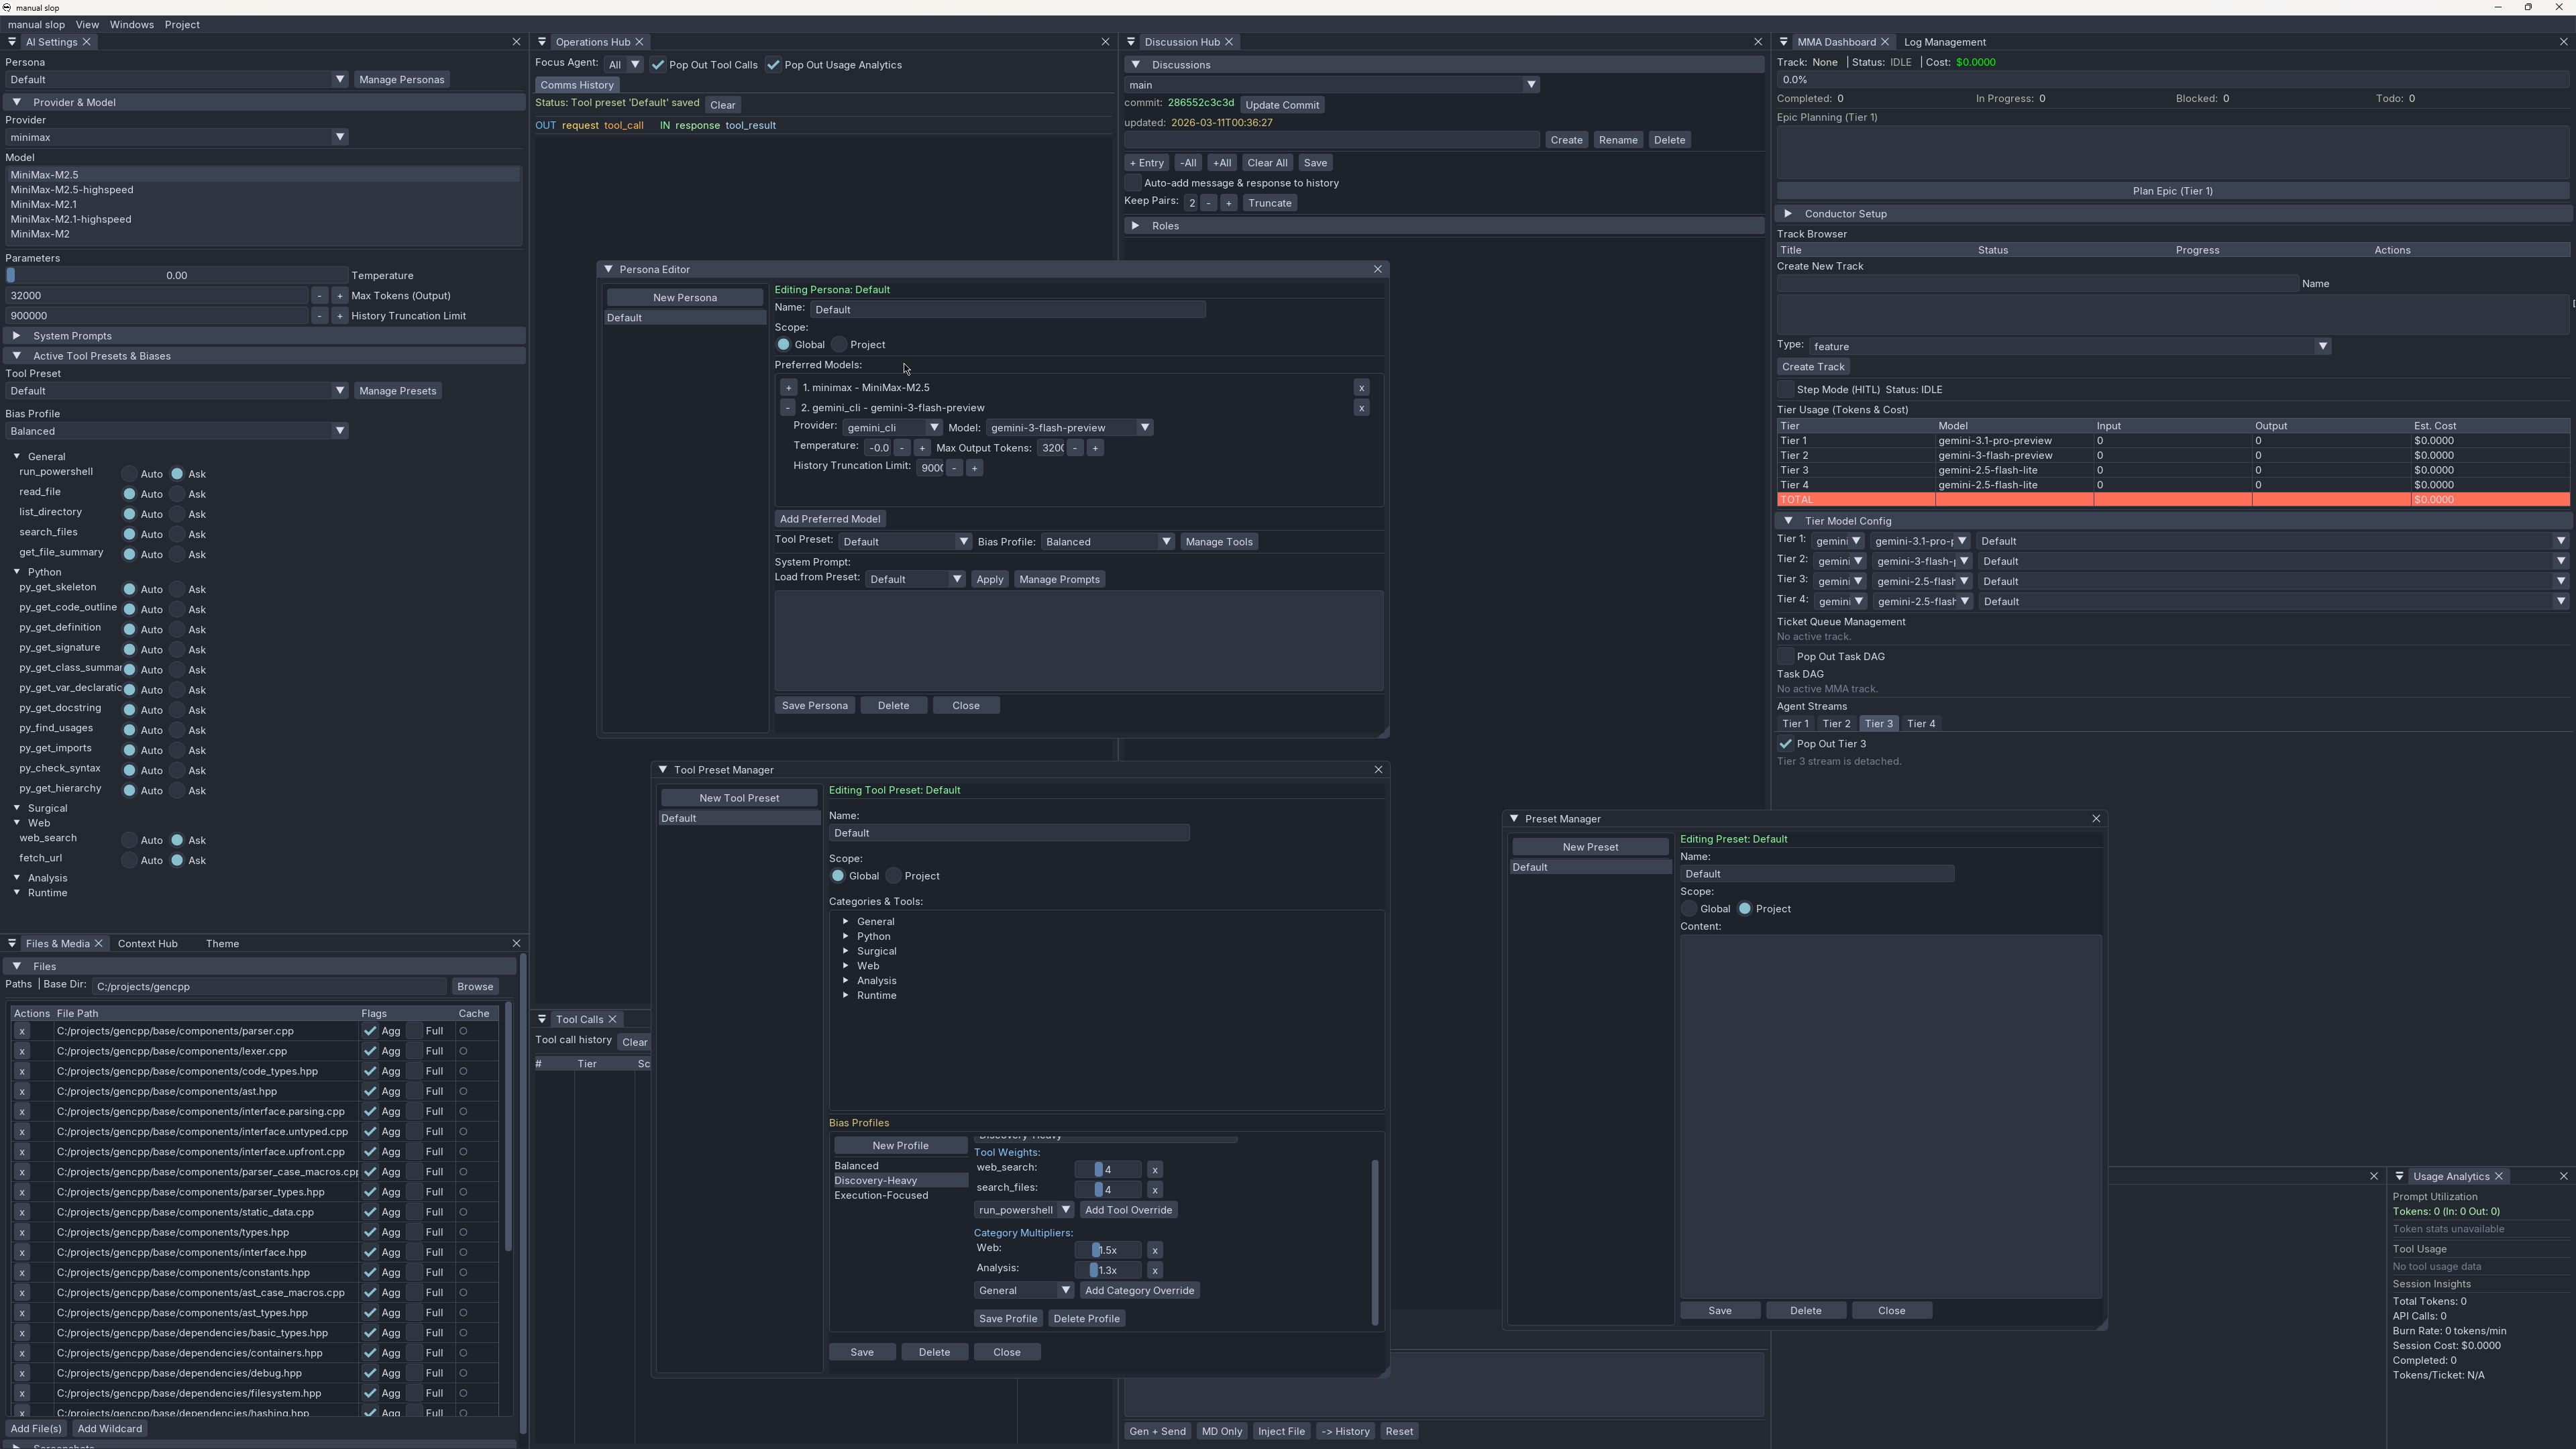The image size is (2576, 1449).
Task: Adjust the Temperature slider
Action: coord(176,275)
